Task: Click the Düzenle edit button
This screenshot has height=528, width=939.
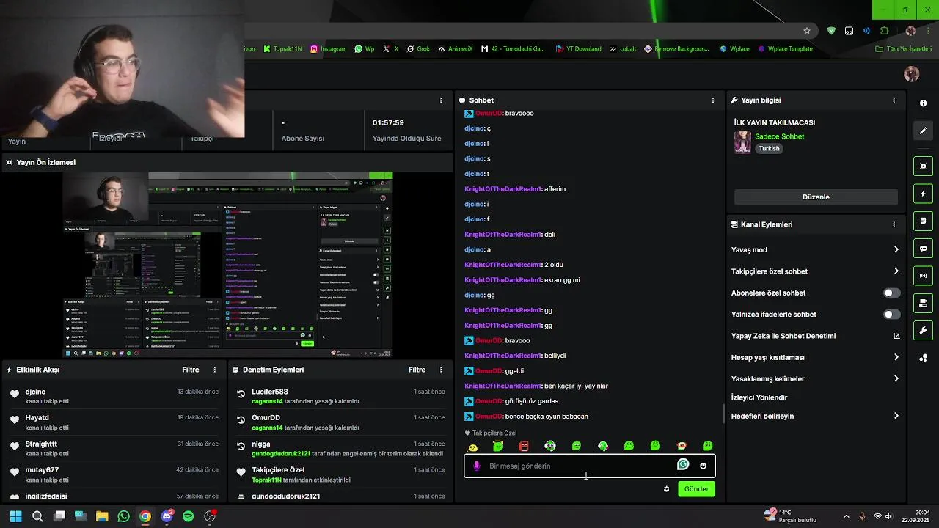Action: (x=816, y=197)
